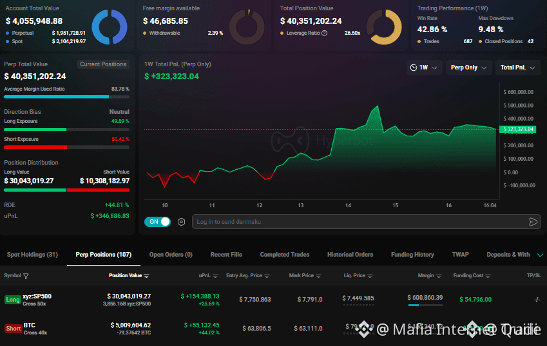
Task: Filter by Symbol funnel icon
Action: click(x=26, y=276)
